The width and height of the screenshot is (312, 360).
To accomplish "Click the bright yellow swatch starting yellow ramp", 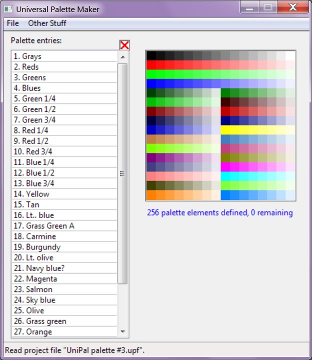I will [x=225, y=130].
